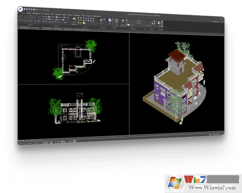
Task: Open the GstarCAD application logo menu
Action: pyautogui.click(x=20, y=9)
